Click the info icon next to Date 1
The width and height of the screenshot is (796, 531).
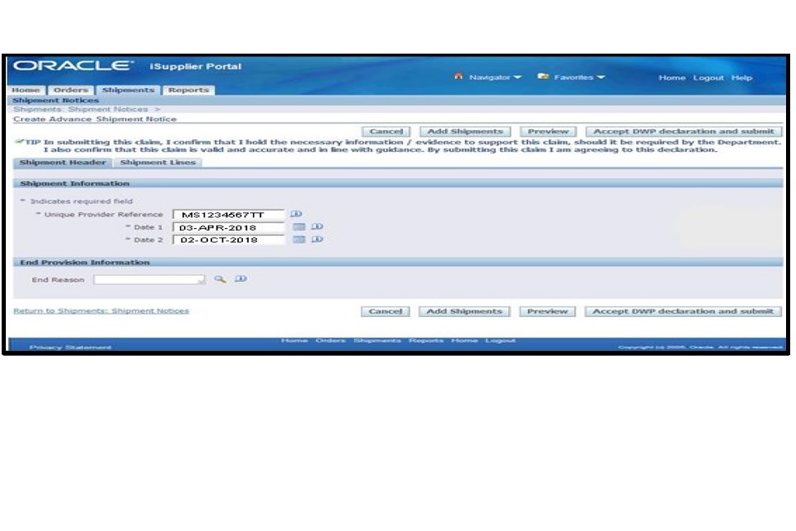pos(316,227)
